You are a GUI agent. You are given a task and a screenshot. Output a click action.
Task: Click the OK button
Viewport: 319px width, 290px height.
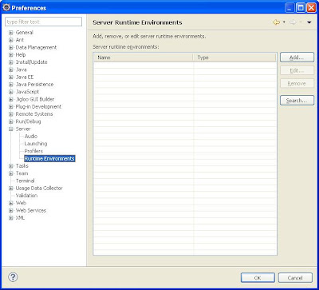(x=258, y=278)
